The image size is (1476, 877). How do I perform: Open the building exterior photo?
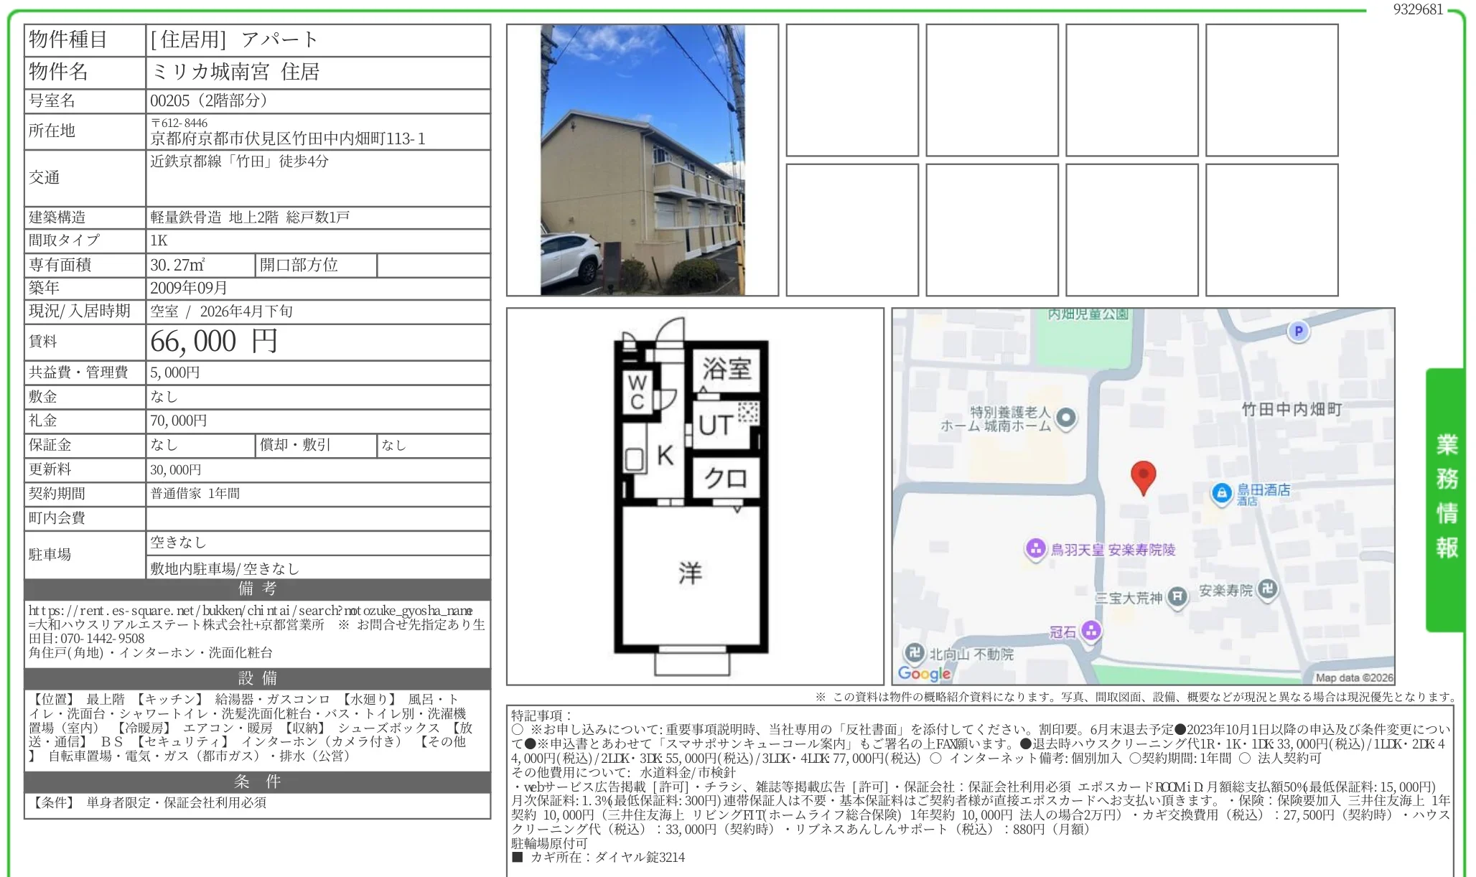coord(643,160)
